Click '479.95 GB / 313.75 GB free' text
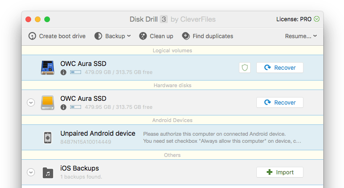Viewport: 344px width, 188px height. [x=119, y=107]
